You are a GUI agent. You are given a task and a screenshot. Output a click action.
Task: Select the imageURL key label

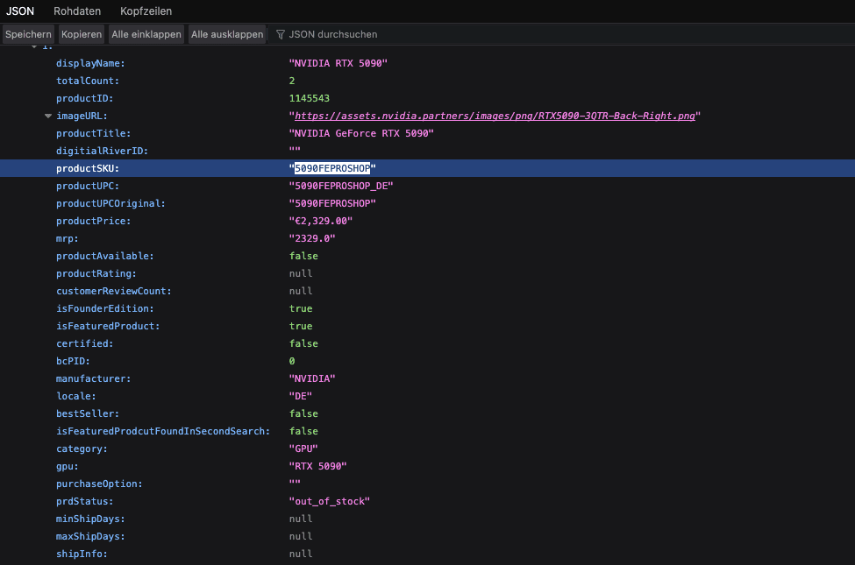82,116
